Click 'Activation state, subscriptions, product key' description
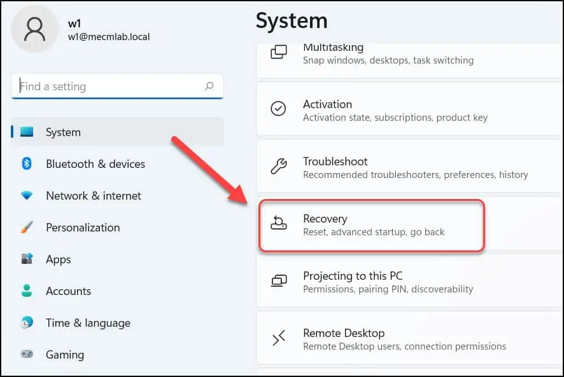Viewport: 564px width, 377px height. tap(395, 118)
